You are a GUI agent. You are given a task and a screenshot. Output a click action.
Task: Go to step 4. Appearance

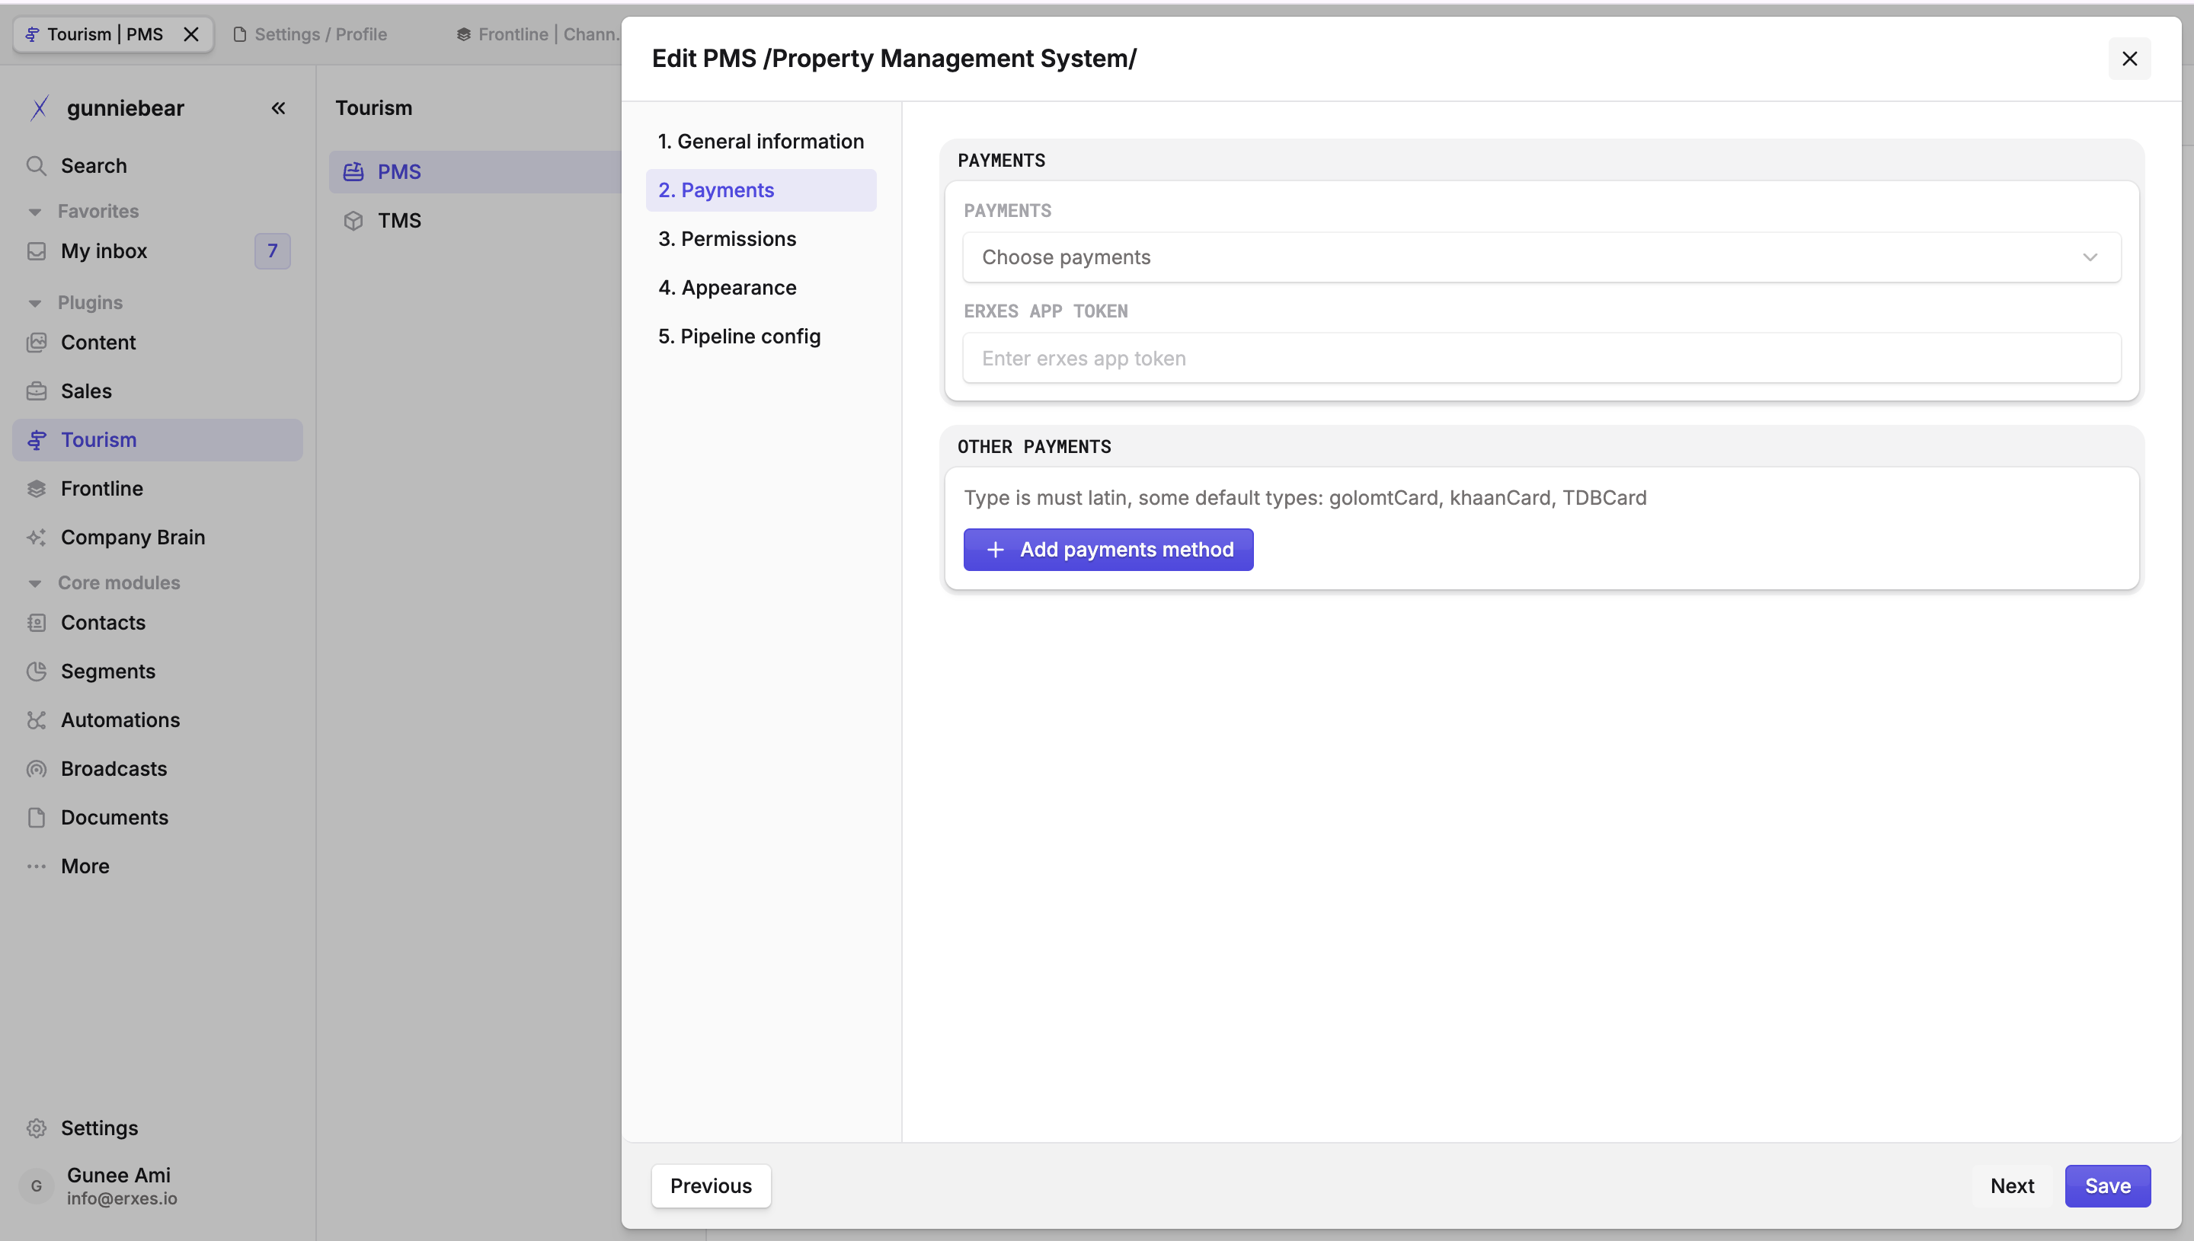click(x=760, y=287)
